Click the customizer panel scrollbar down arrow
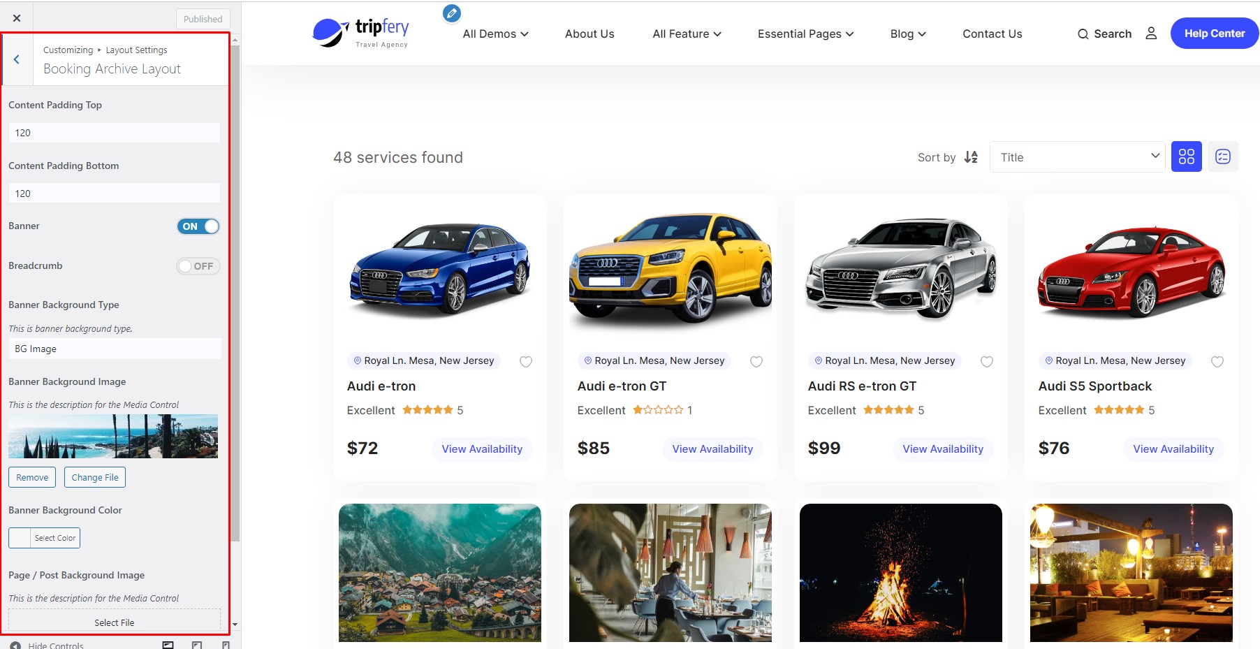 [x=235, y=624]
